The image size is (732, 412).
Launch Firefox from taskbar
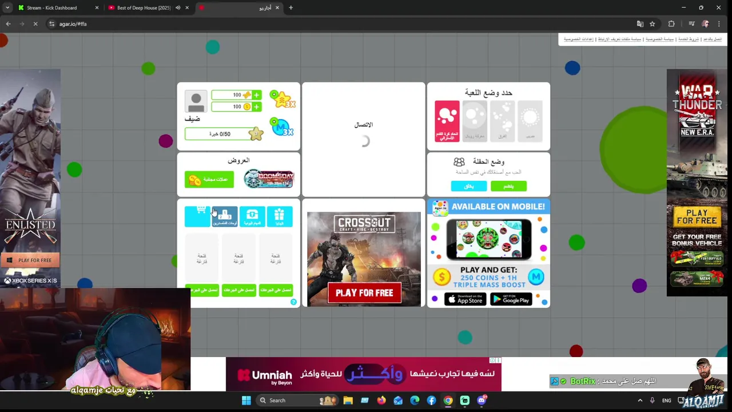point(381,401)
